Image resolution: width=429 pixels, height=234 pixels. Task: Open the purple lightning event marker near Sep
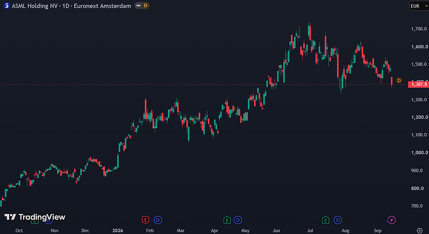coord(391,220)
